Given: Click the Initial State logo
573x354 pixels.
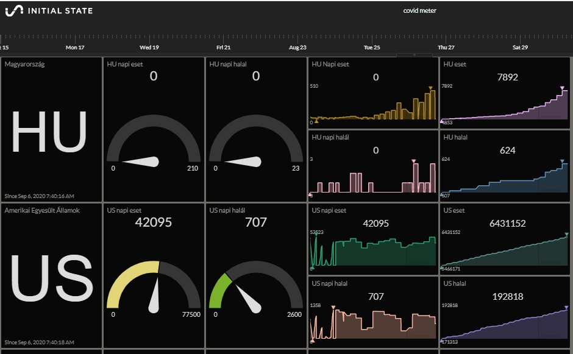Looking at the screenshot, I should point(49,10).
